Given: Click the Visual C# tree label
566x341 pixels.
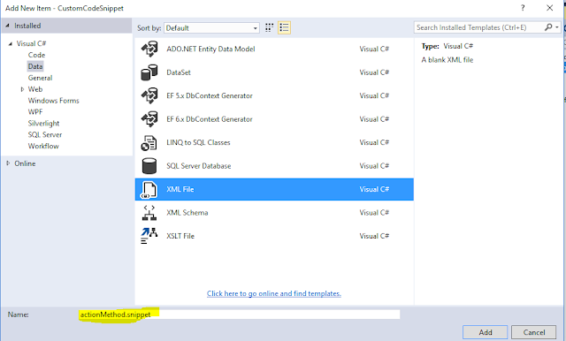Looking at the screenshot, I should [x=31, y=43].
